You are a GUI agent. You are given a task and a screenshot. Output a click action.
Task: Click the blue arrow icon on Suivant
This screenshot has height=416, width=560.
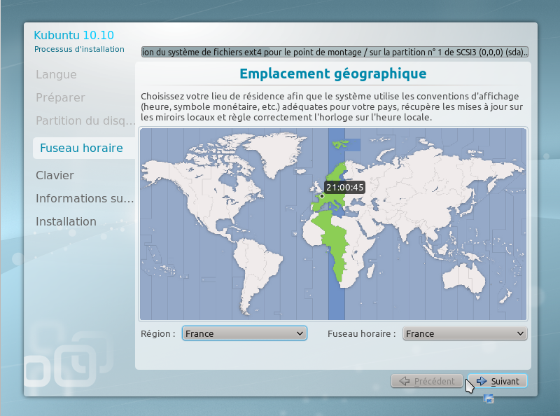point(482,381)
